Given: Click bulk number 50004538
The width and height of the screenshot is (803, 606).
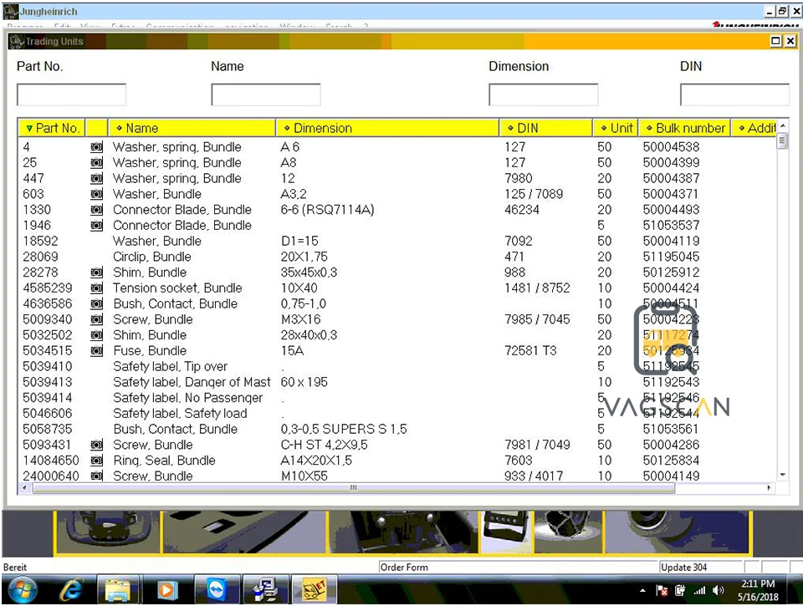Looking at the screenshot, I should point(671,147).
